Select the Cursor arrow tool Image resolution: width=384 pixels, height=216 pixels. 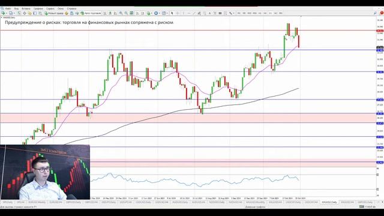[172, 13]
